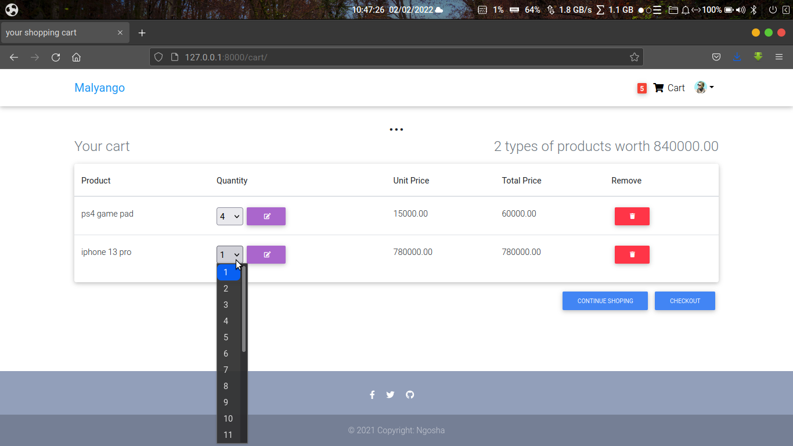Switch to the your shopping cart tab
Viewport: 793px width, 446px height.
(58, 33)
